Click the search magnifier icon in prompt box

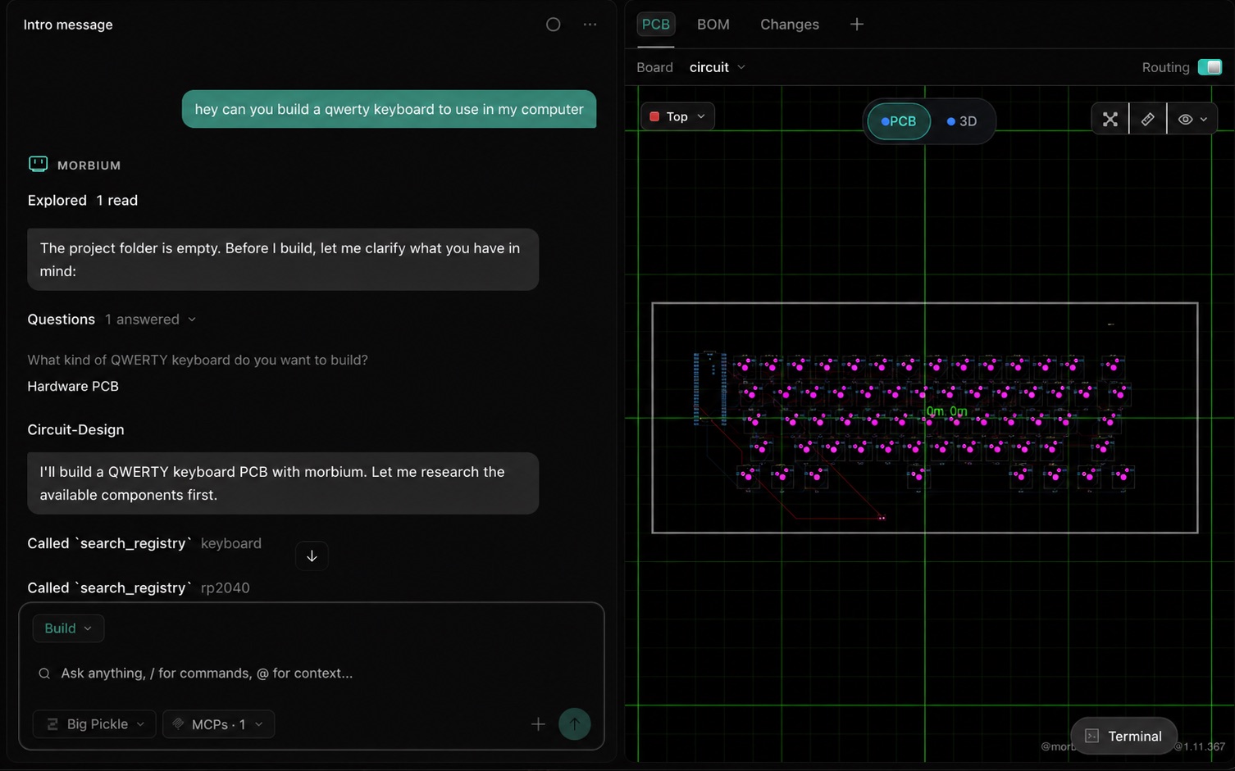pyautogui.click(x=44, y=673)
